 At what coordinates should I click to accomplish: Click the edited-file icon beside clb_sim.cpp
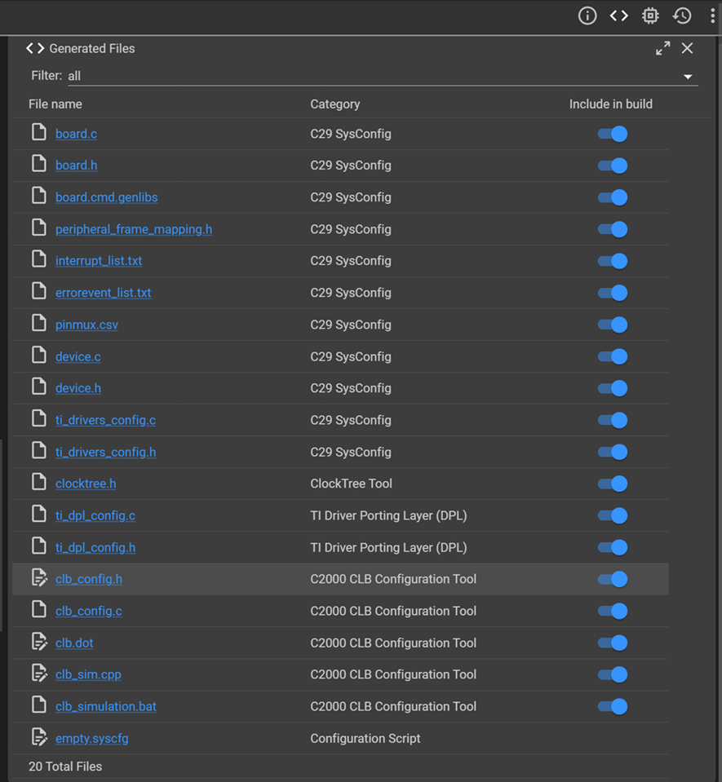[39, 674]
